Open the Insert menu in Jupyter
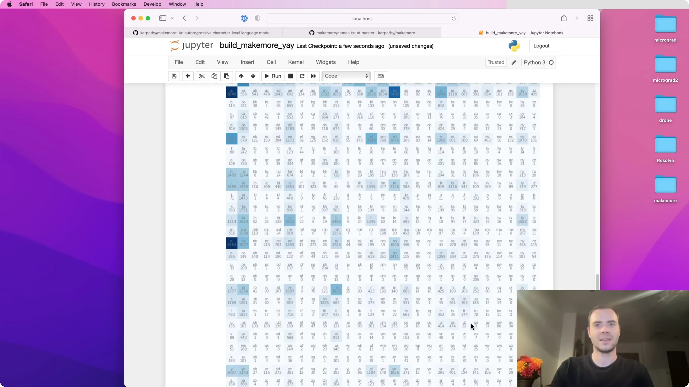This screenshot has height=387, width=689. click(247, 62)
